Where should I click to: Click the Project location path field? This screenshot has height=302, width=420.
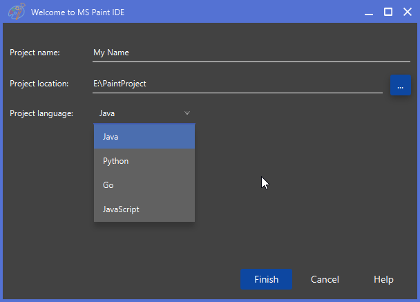(x=238, y=84)
